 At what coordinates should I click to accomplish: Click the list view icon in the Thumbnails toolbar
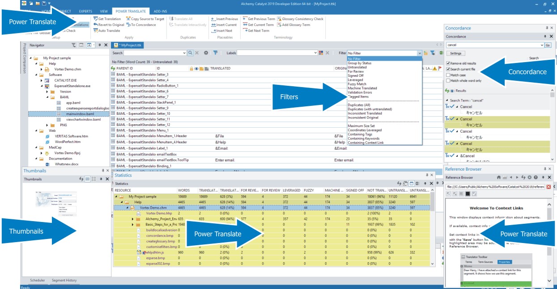pyautogui.click(x=88, y=179)
